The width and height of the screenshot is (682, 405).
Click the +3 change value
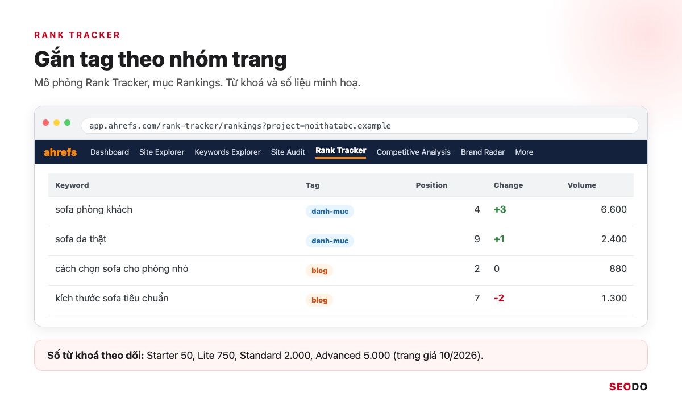(x=500, y=209)
